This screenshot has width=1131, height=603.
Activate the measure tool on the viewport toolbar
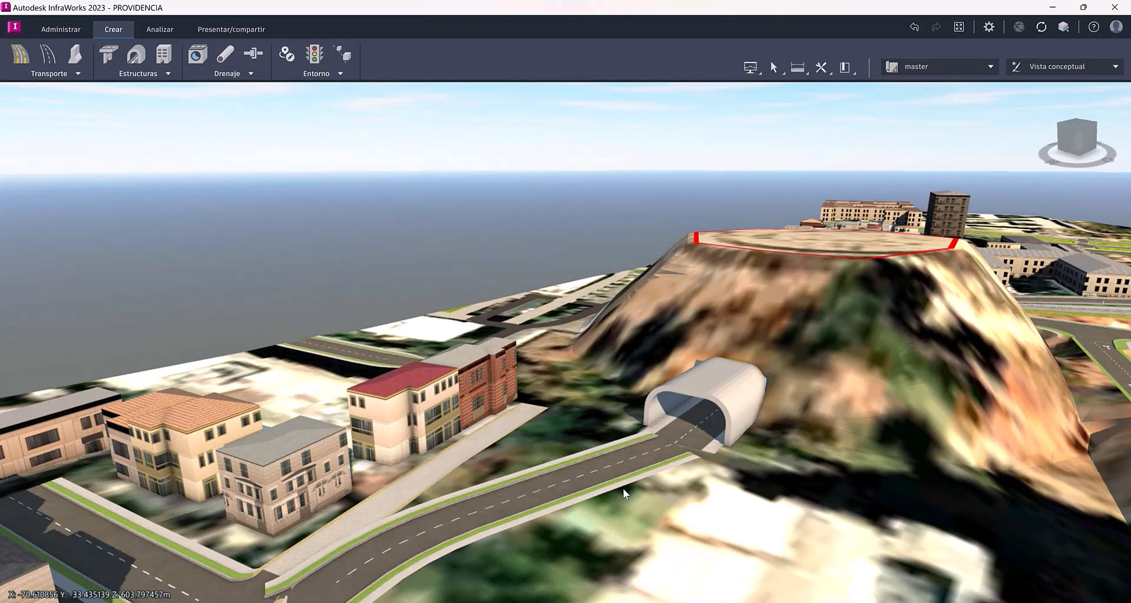coord(798,67)
